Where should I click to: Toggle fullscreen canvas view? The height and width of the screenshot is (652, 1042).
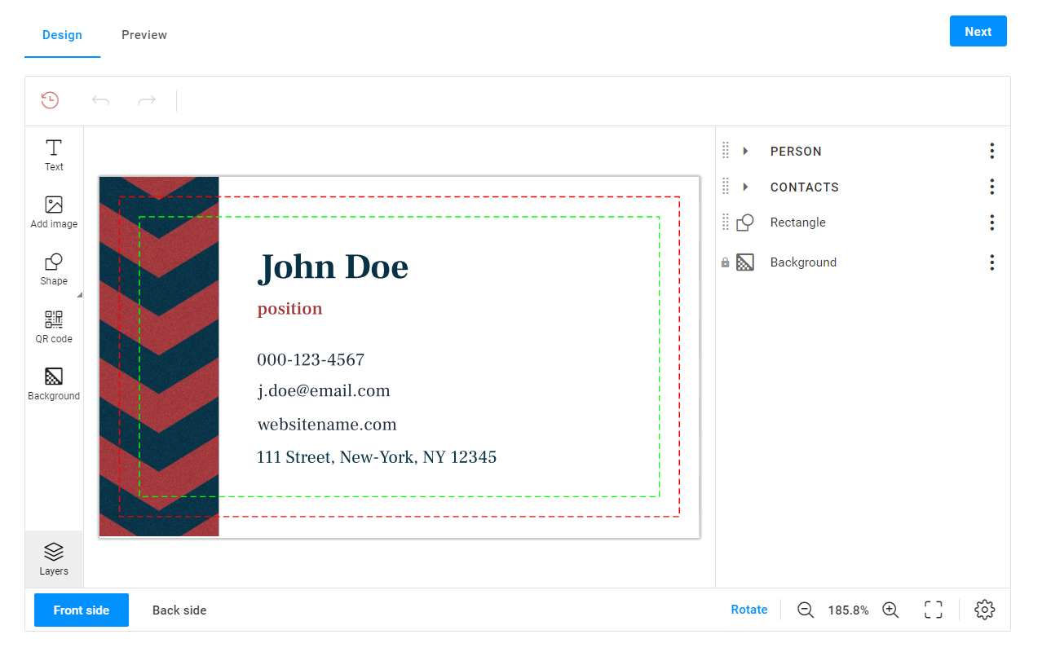click(933, 609)
